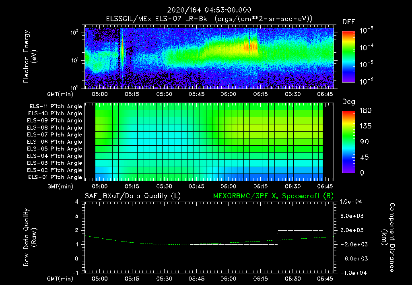The height and width of the screenshot is (285, 412).
Task: Click the 90 value on the Deg scale
Action: pos(365,142)
